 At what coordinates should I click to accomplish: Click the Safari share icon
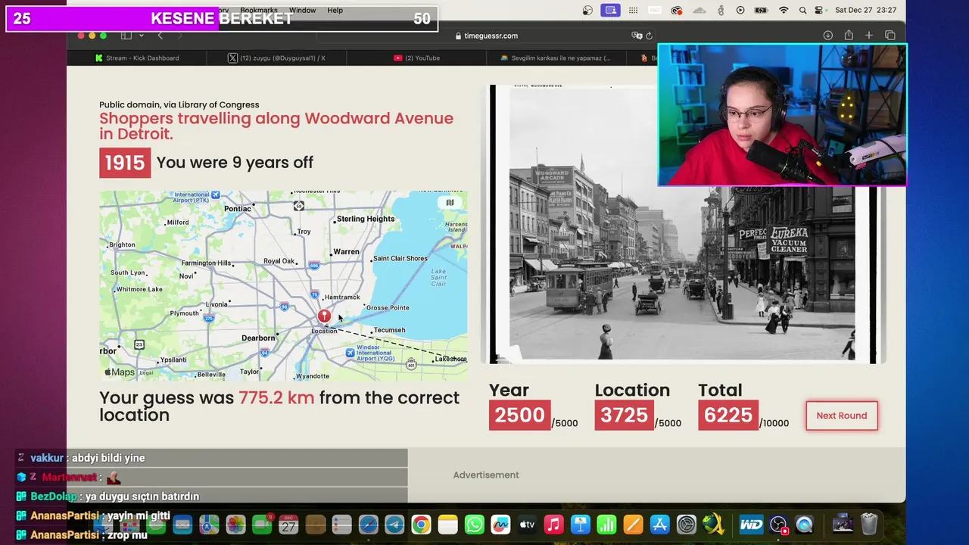tap(849, 36)
